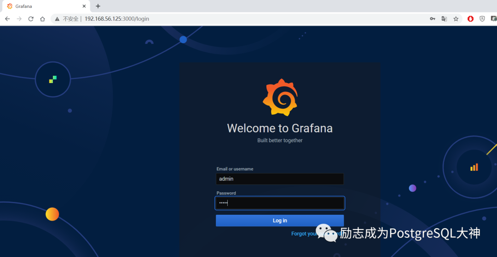Image resolution: width=497 pixels, height=257 pixels.
Task: Bookmark this page with the star icon
Action: point(456,19)
